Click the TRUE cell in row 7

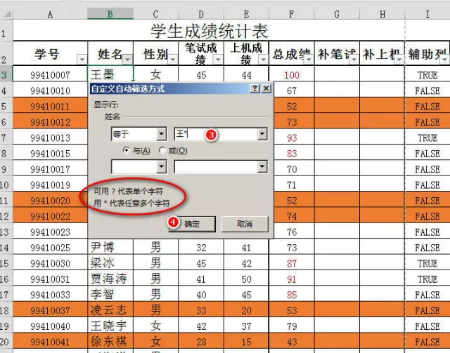[427, 138]
